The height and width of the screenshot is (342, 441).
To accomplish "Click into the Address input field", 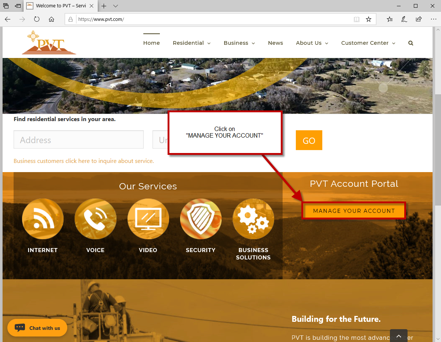I will tap(79, 139).
